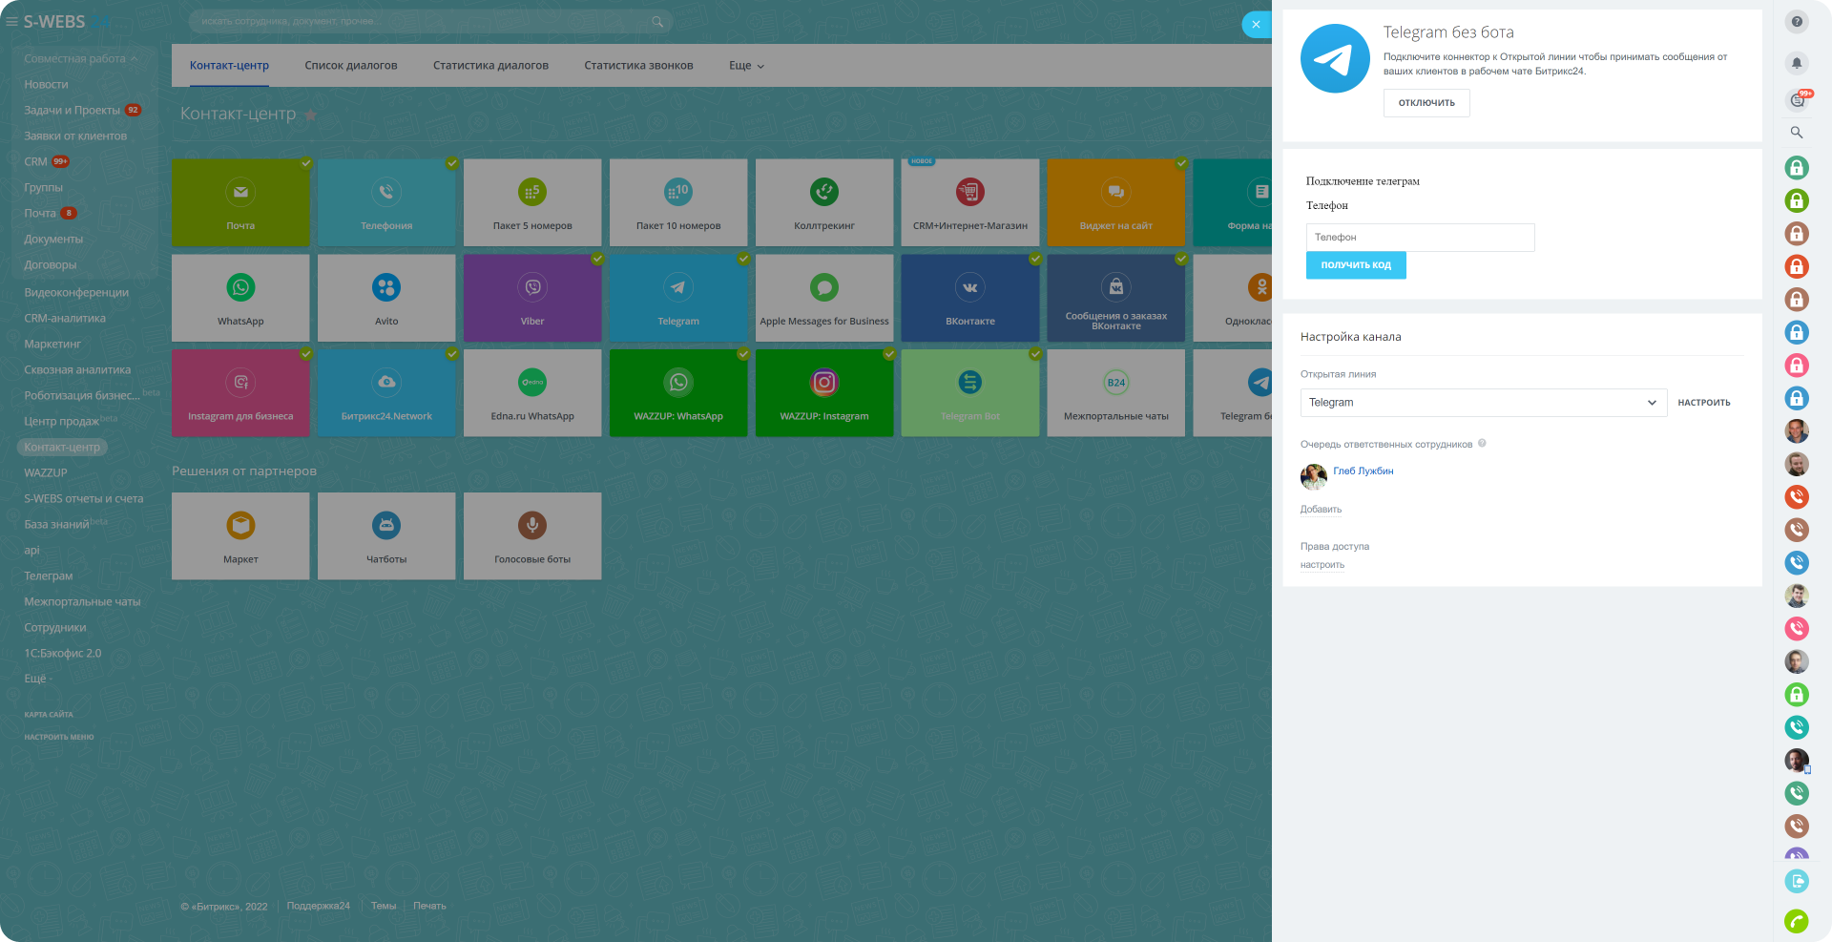Open the Голосовые боты partner tile
Image resolution: width=1832 pixels, height=942 pixels.
(532, 535)
